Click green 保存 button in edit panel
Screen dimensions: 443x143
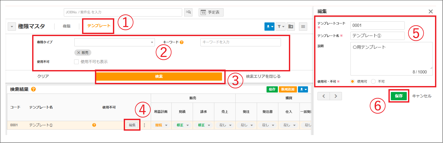coord(399,96)
